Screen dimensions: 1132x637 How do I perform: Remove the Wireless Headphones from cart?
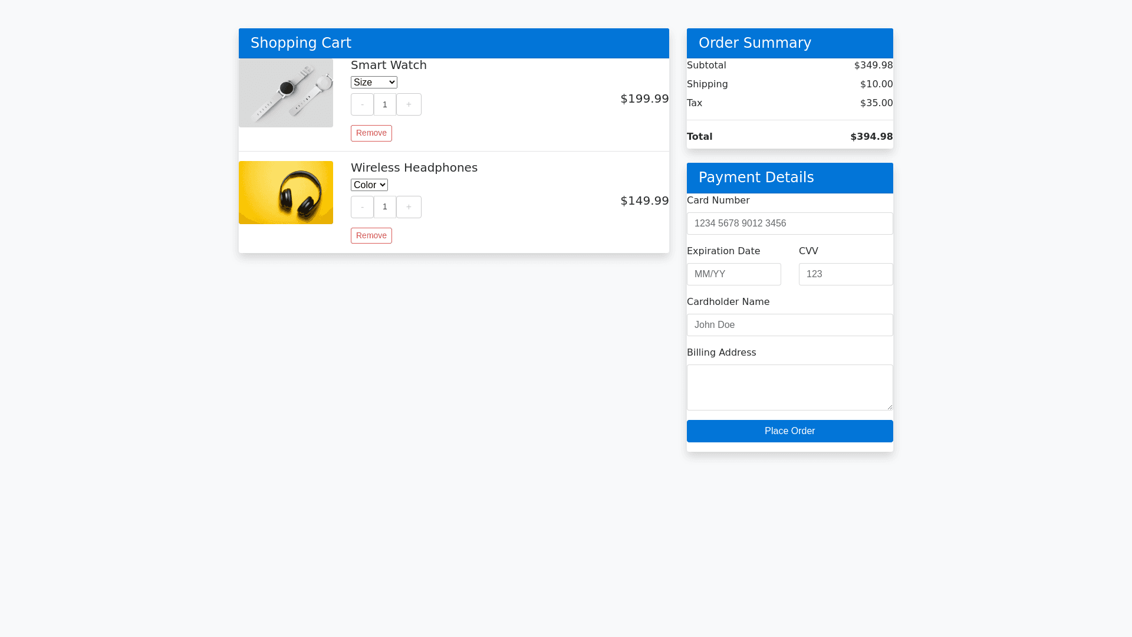371,236
